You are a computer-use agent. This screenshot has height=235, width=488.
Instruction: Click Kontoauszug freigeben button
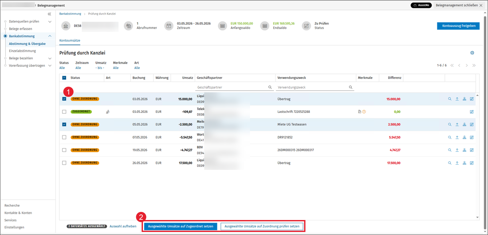[458, 26]
